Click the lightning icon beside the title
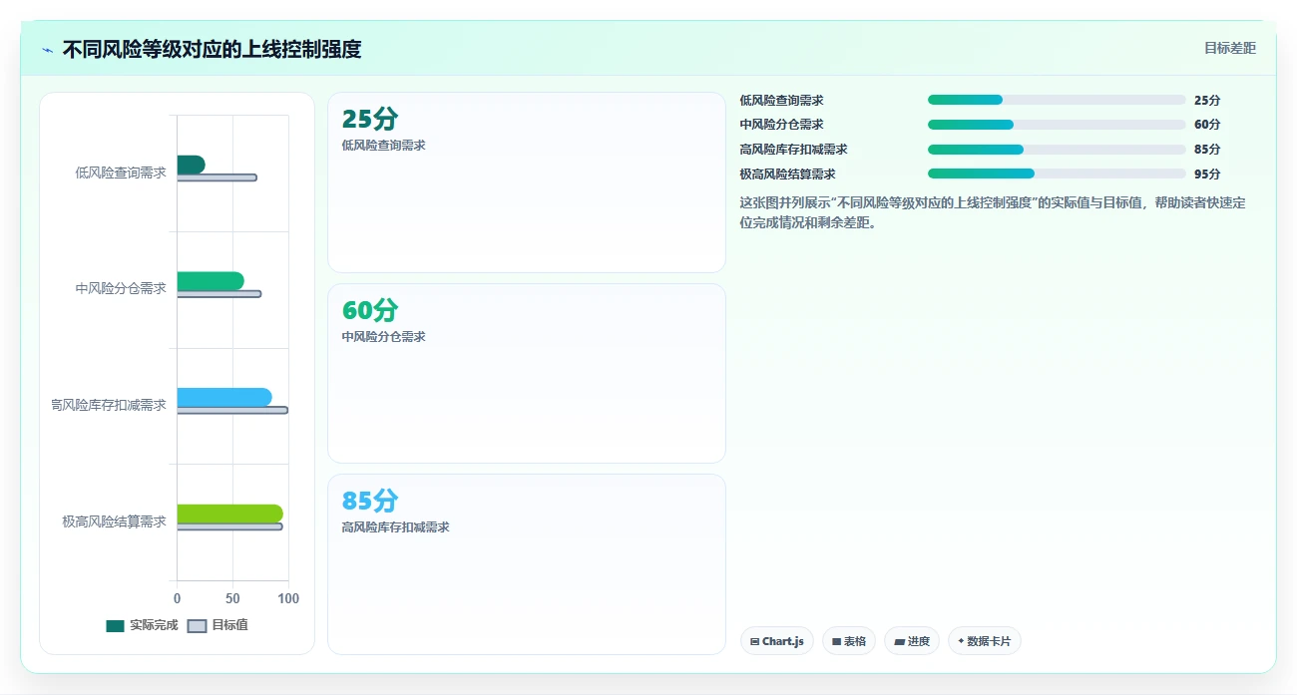Viewport: 1297px width, 695px height. pyautogui.click(x=47, y=49)
